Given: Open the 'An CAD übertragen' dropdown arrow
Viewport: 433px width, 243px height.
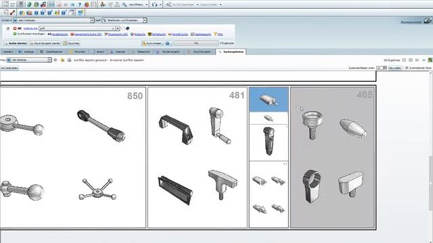Looking at the screenshot, I should [x=198, y=5].
